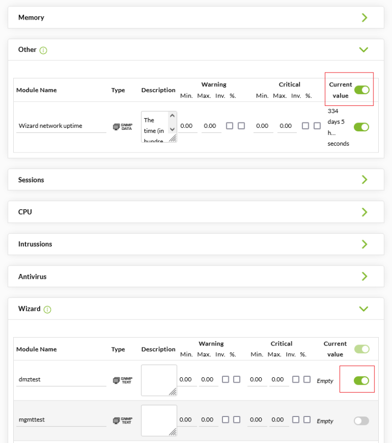Enable the mgmttest module switch
This screenshot has width=392, height=443.
tap(362, 420)
